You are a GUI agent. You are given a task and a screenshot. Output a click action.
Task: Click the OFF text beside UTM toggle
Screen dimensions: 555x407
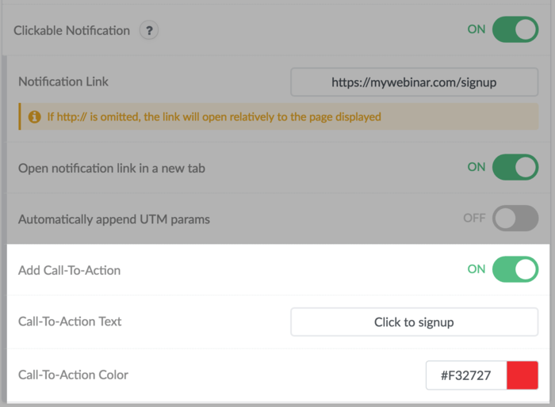click(x=474, y=218)
